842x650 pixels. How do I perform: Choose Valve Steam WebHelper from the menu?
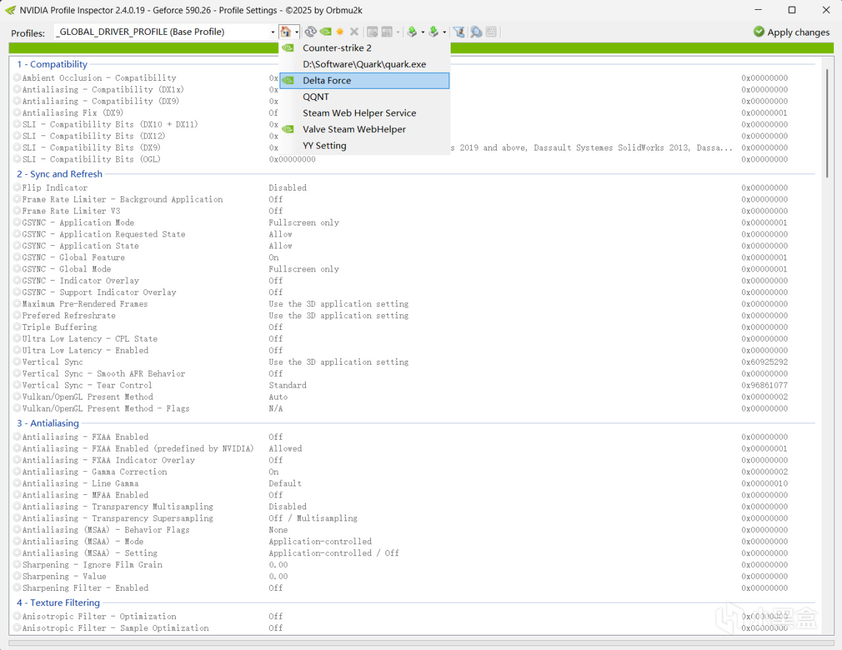(364, 129)
